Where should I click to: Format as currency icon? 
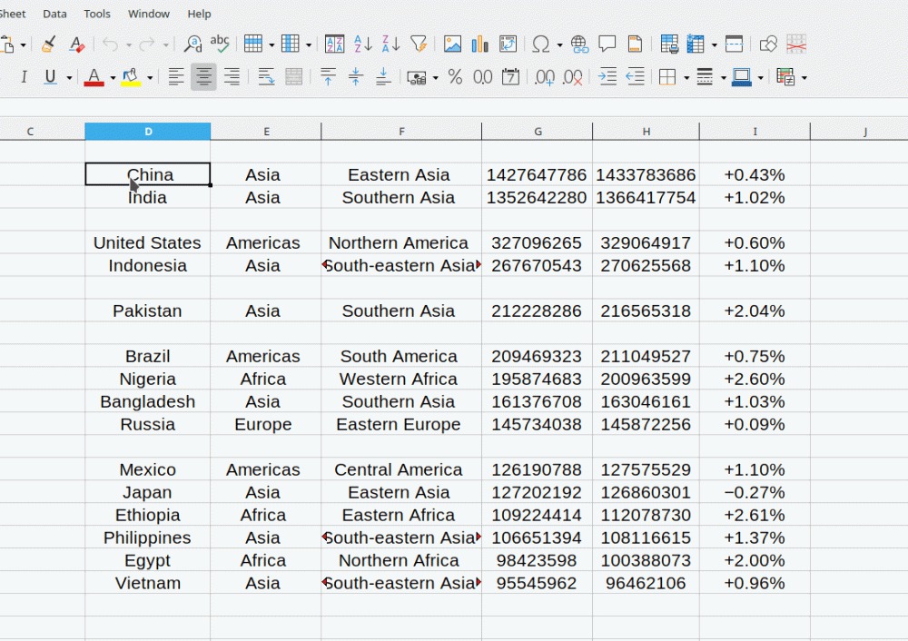click(x=417, y=77)
